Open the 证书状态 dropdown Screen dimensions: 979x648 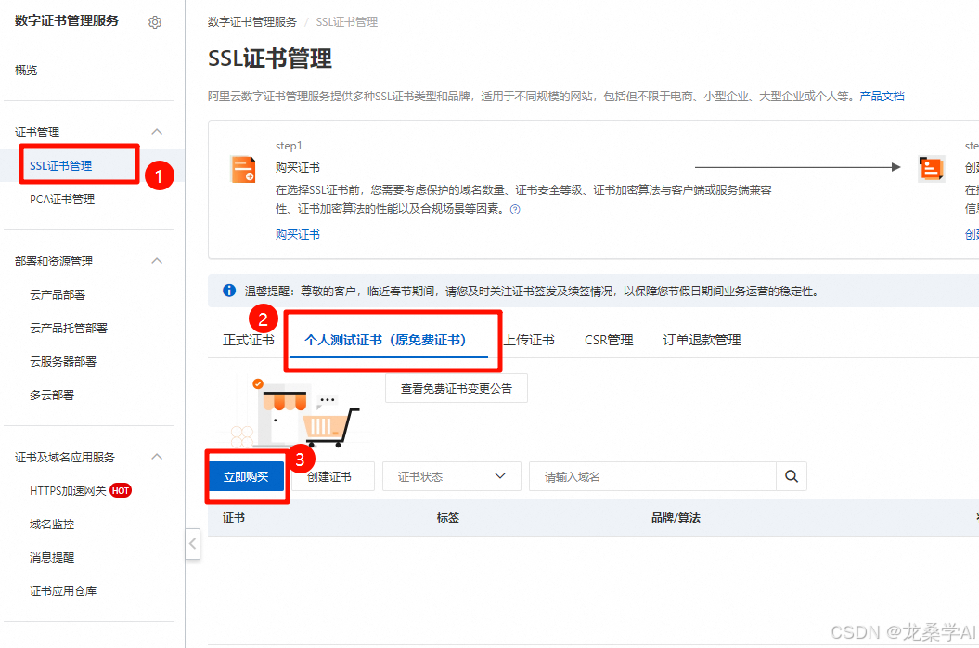[451, 476]
